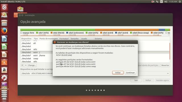Open the Amazon launcher icon
This screenshot has height=102, width=182.
tap(4, 70)
